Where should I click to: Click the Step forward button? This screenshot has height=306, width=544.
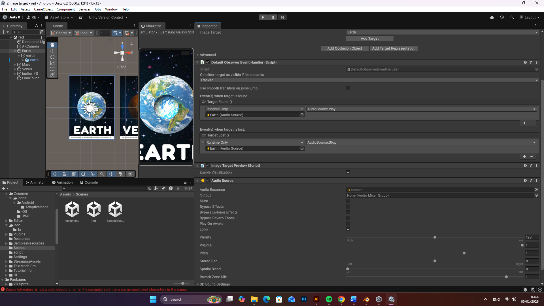pyautogui.click(x=282, y=17)
